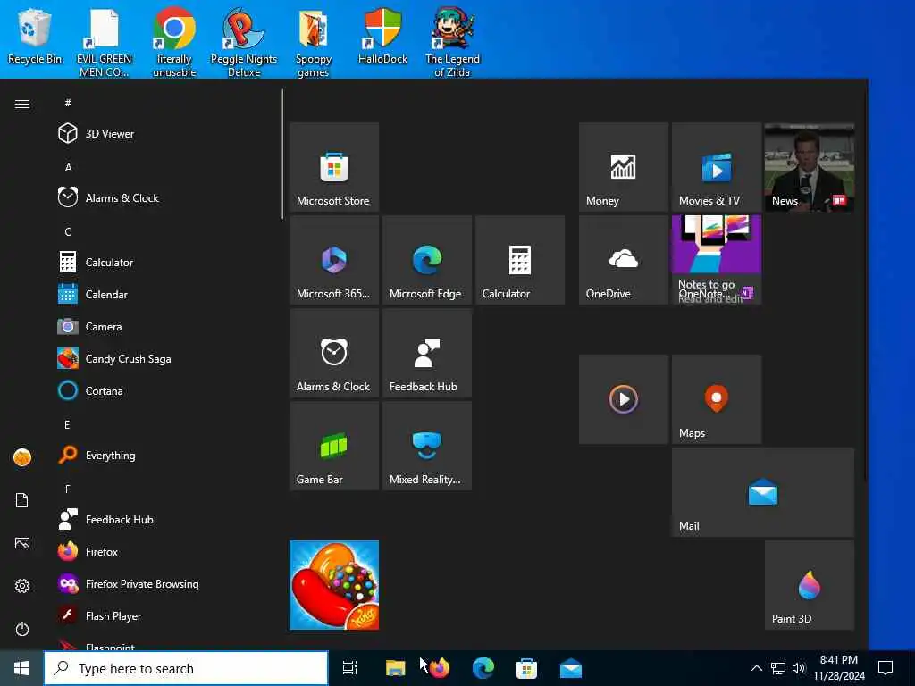The image size is (915, 686).
Task: Open the user account avatar menu
Action: [x=22, y=457]
